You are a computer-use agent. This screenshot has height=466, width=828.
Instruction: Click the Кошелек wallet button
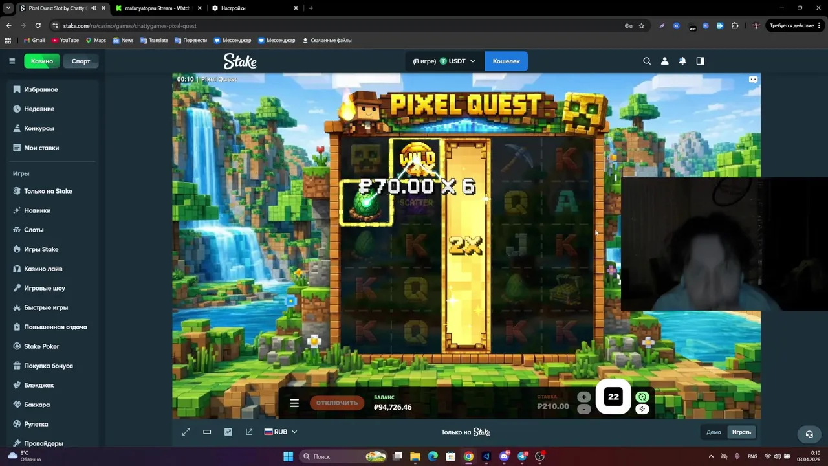pos(506,61)
